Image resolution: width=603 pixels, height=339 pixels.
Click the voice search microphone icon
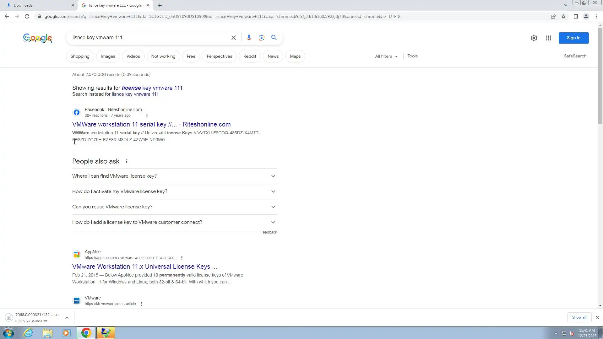coord(249,38)
